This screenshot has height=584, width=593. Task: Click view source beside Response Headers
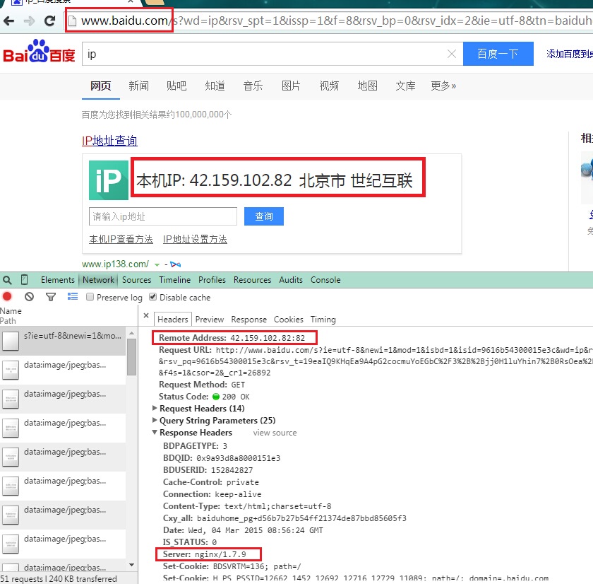pyautogui.click(x=275, y=433)
